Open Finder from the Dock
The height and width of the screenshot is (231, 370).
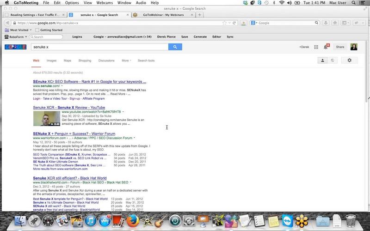point(20,221)
